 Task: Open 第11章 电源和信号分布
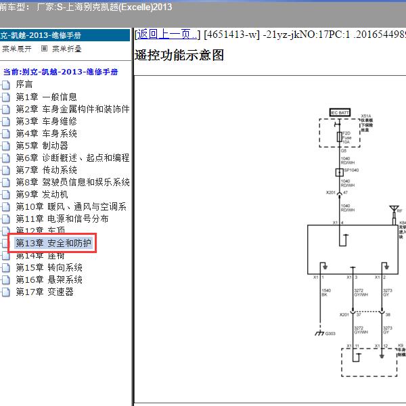tap(62, 219)
